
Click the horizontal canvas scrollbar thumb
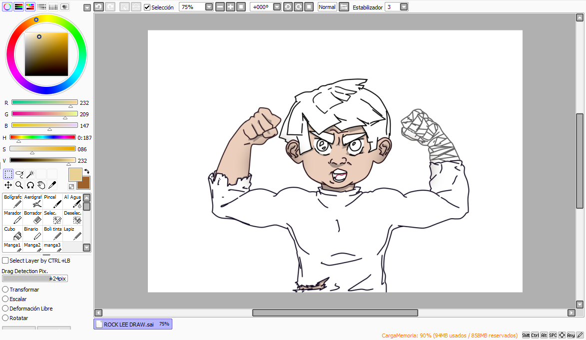point(335,313)
